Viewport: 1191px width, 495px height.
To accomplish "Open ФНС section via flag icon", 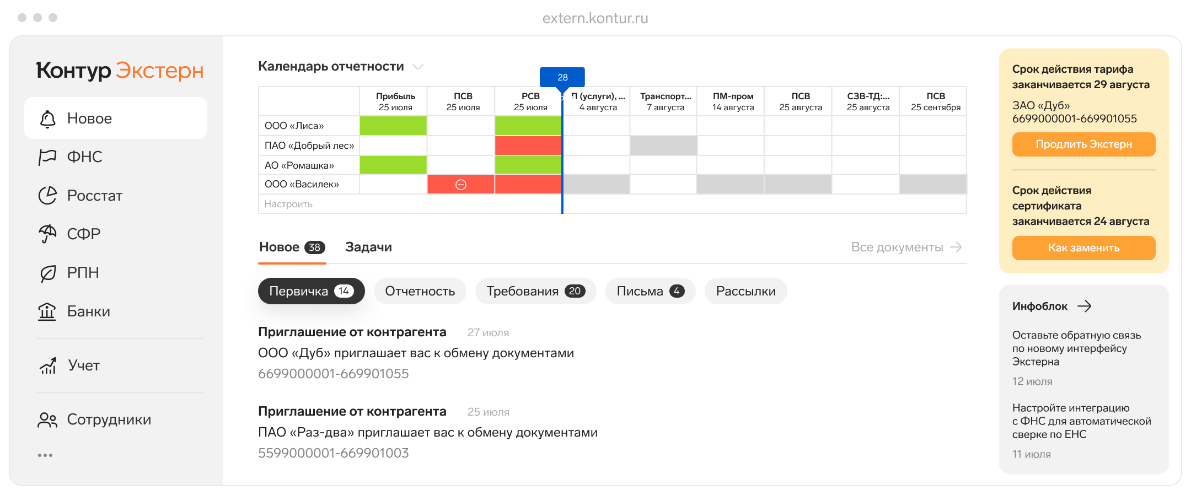I will [47, 157].
